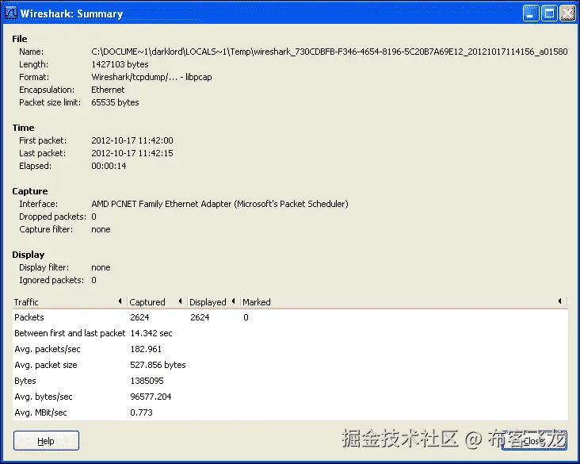This screenshot has height=464, width=580.
Task: Click the arrow beside the Displayed header
Action: (x=234, y=301)
